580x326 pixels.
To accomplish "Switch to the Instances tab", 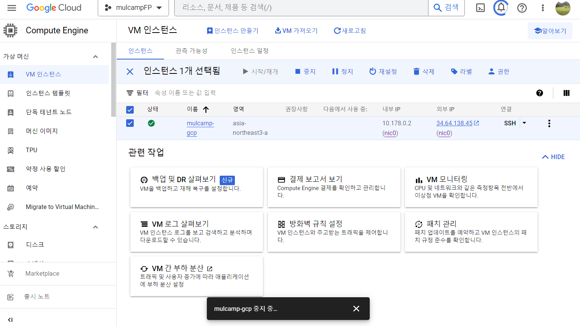I will [140, 51].
